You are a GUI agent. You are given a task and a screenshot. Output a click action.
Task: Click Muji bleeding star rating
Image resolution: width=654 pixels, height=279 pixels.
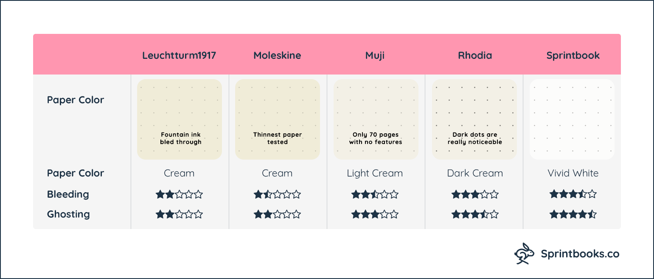(x=375, y=195)
